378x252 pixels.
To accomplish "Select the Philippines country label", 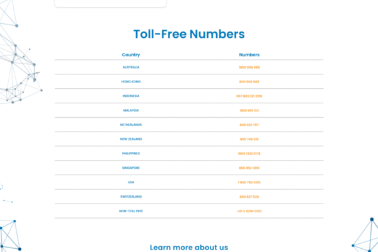I will [131, 154].
